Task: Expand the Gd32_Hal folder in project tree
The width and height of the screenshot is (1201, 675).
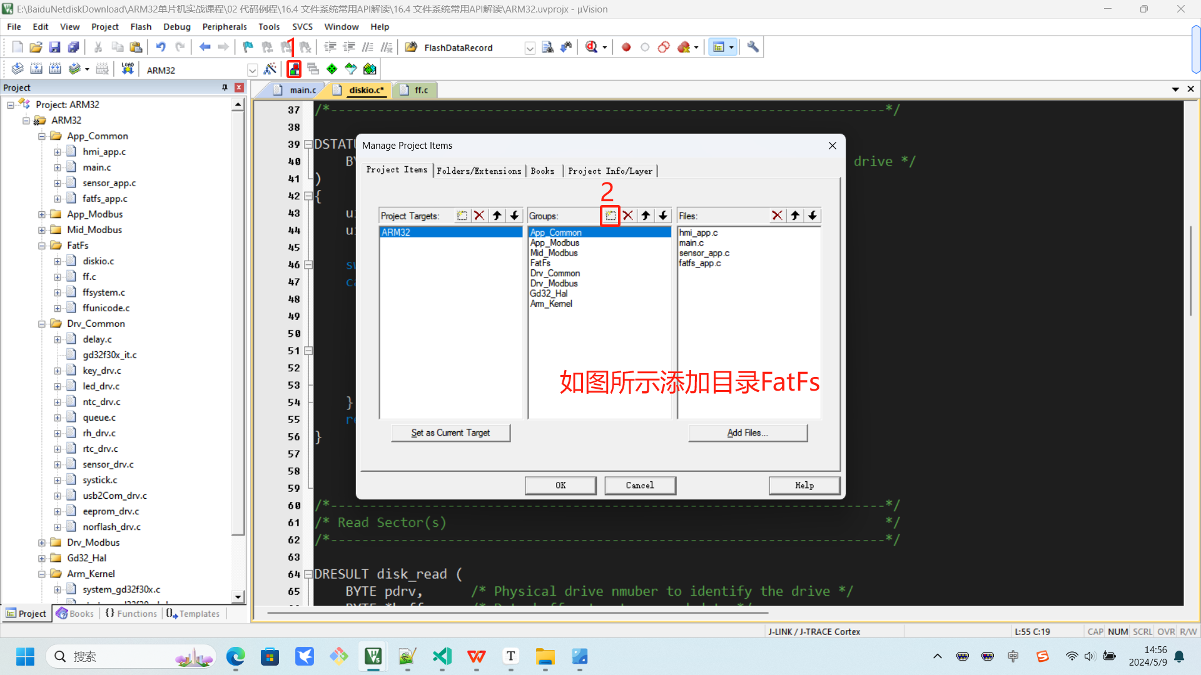Action: click(x=42, y=558)
